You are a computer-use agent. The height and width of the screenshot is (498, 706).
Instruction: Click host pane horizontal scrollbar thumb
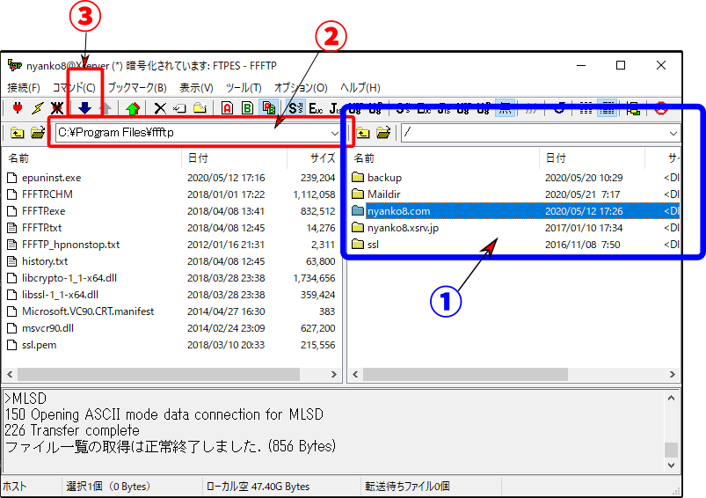466,374
